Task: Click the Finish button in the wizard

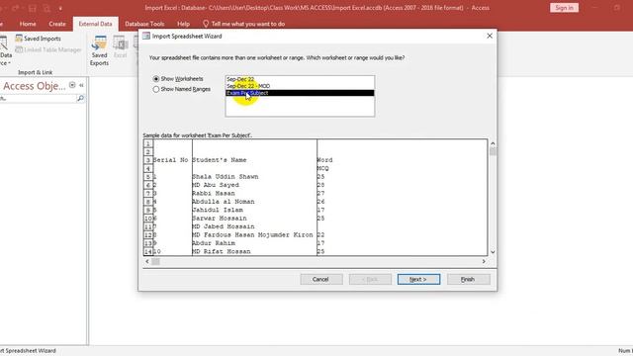Action: click(468, 279)
